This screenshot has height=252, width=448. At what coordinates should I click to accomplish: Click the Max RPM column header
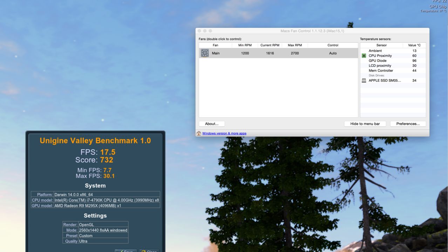click(x=295, y=45)
